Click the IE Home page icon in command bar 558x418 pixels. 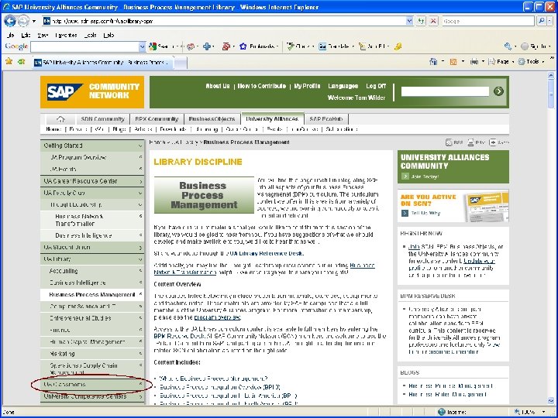click(x=433, y=61)
